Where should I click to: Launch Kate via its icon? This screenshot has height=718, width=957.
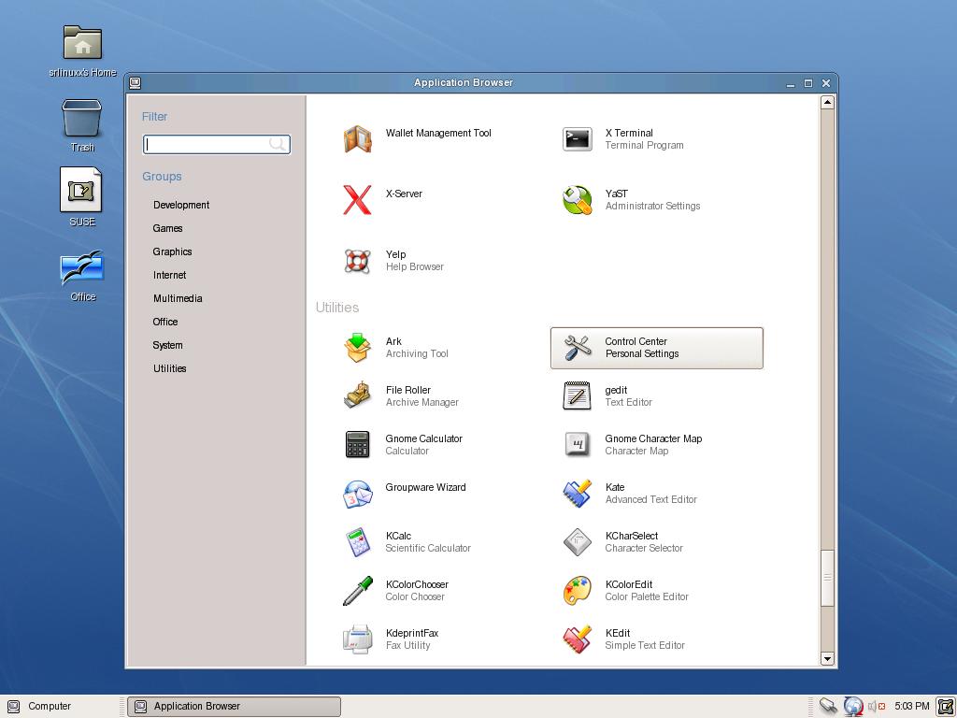pyautogui.click(x=577, y=494)
